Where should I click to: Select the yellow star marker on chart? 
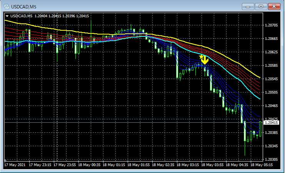(201, 57)
